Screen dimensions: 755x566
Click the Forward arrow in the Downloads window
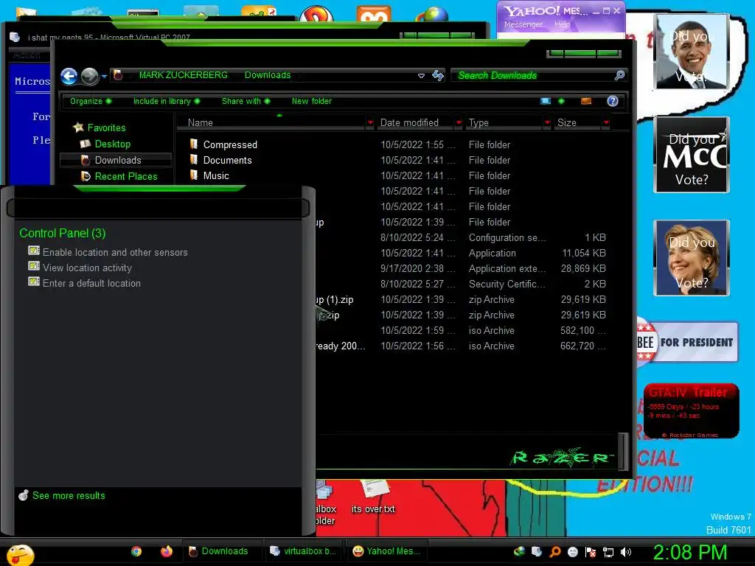click(89, 76)
